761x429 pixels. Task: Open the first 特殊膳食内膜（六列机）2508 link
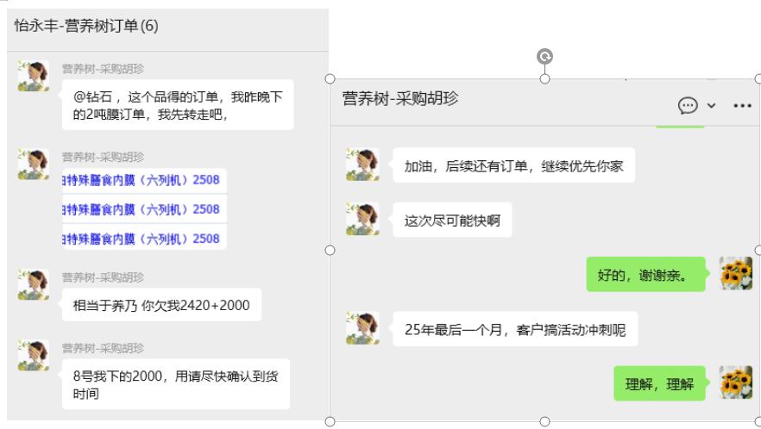tap(141, 180)
